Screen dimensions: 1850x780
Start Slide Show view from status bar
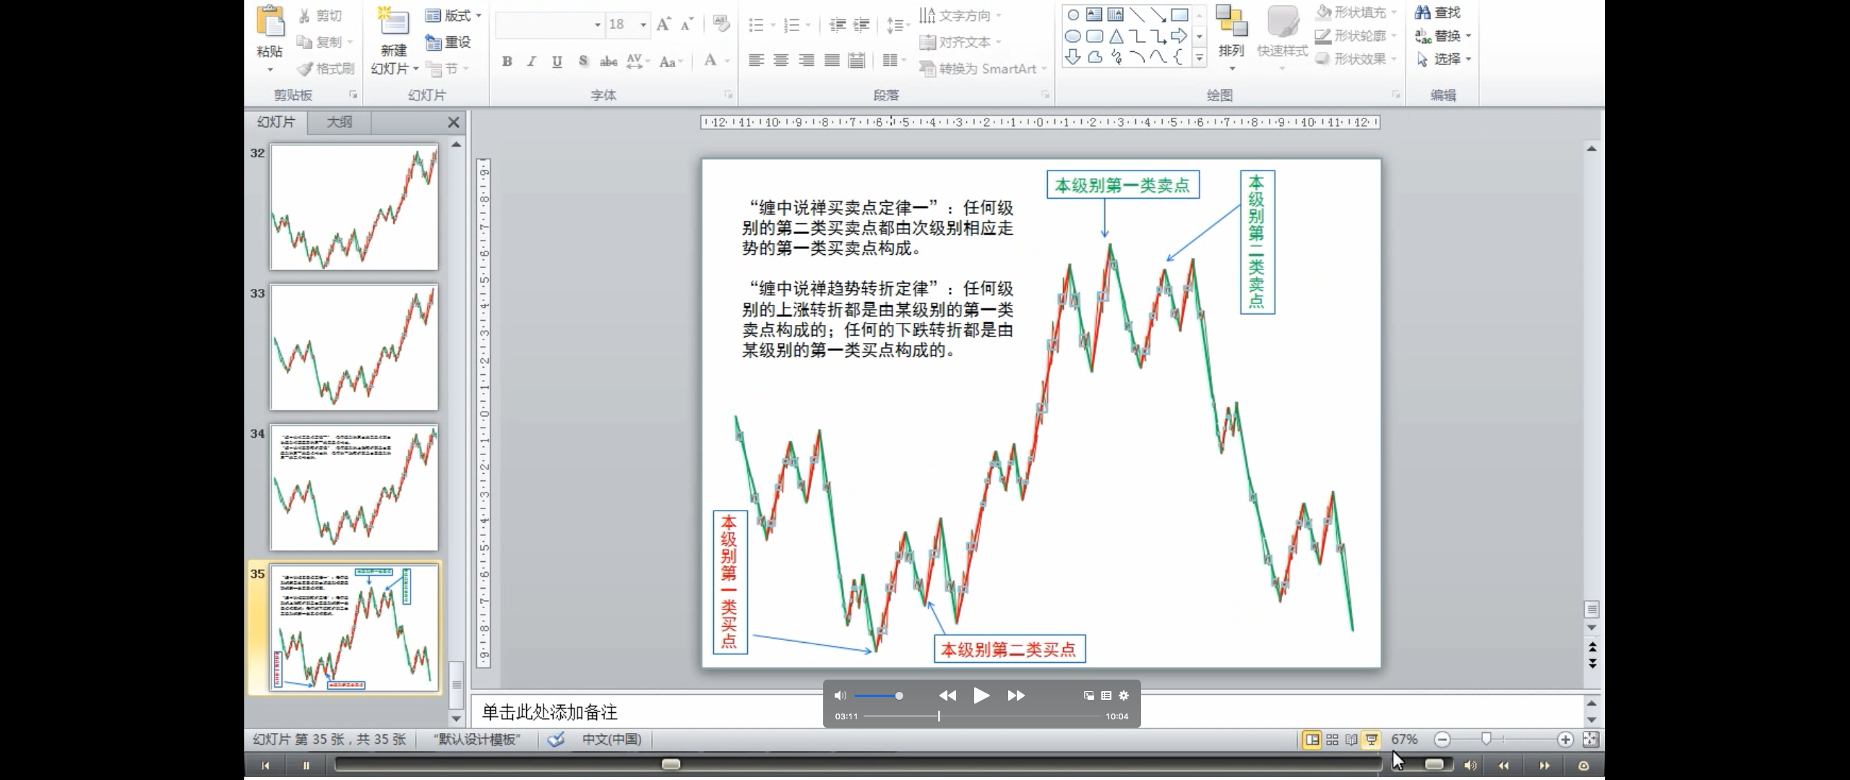pos(1372,740)
